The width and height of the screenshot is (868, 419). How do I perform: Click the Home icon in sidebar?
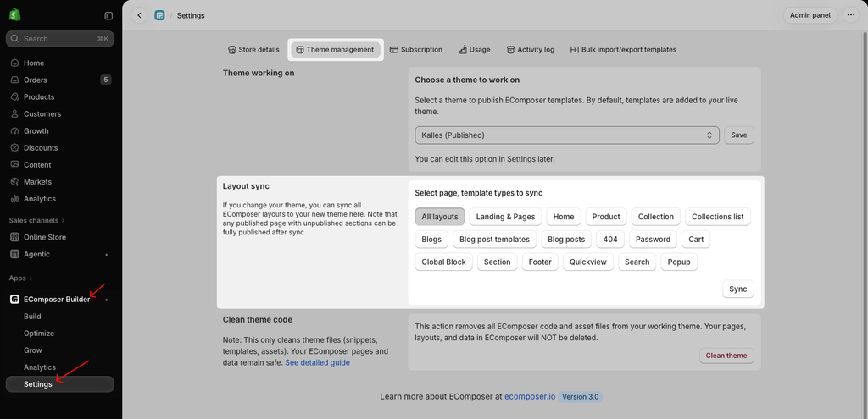click(x=15, y=63)
